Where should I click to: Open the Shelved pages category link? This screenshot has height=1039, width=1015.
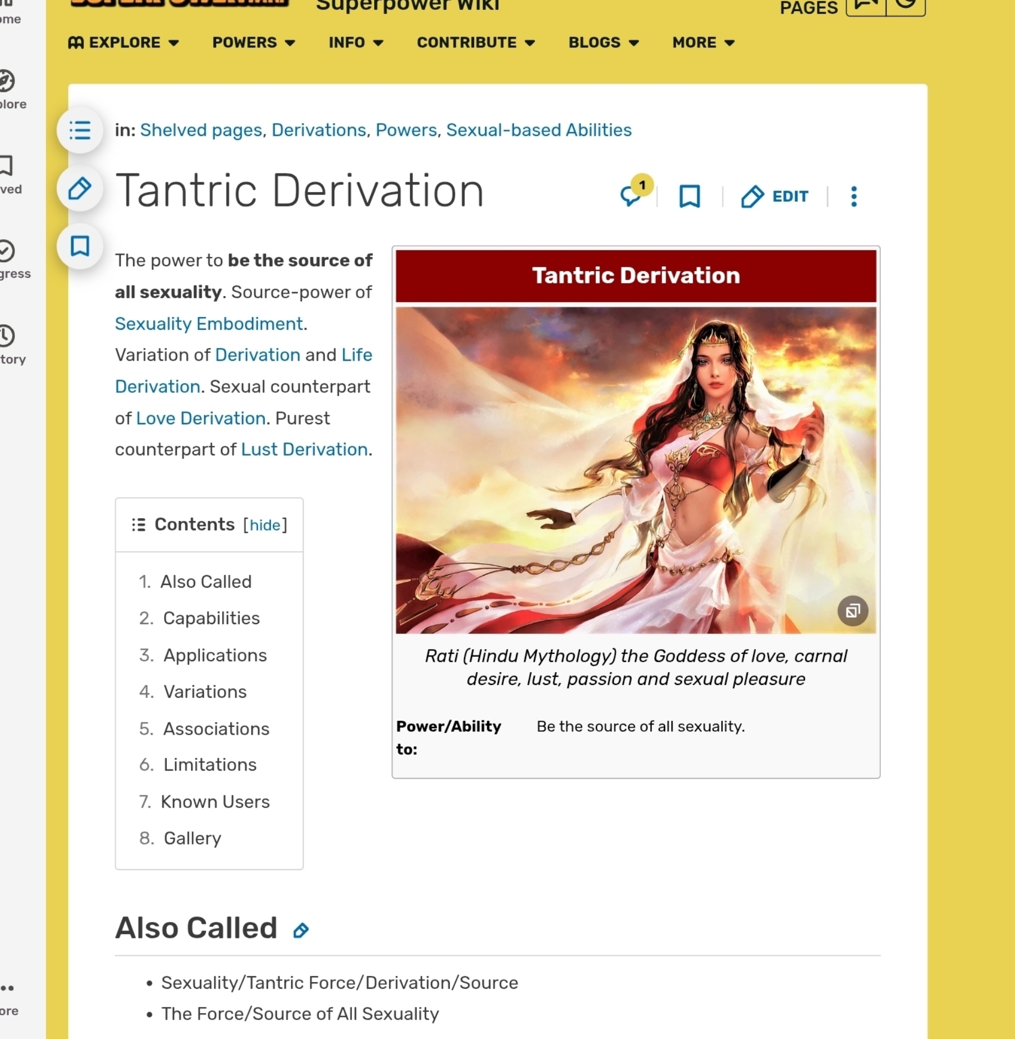tap(201, 130)
